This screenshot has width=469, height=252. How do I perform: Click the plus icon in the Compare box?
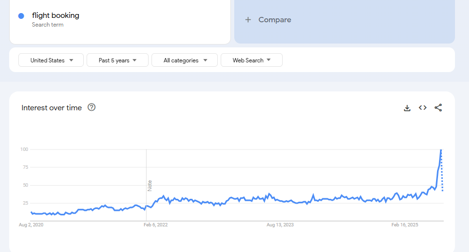(248, 20)
